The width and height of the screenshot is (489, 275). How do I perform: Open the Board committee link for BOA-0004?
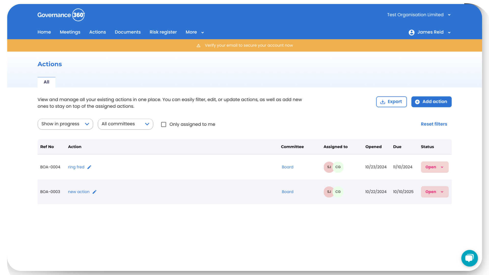point(288,167)
